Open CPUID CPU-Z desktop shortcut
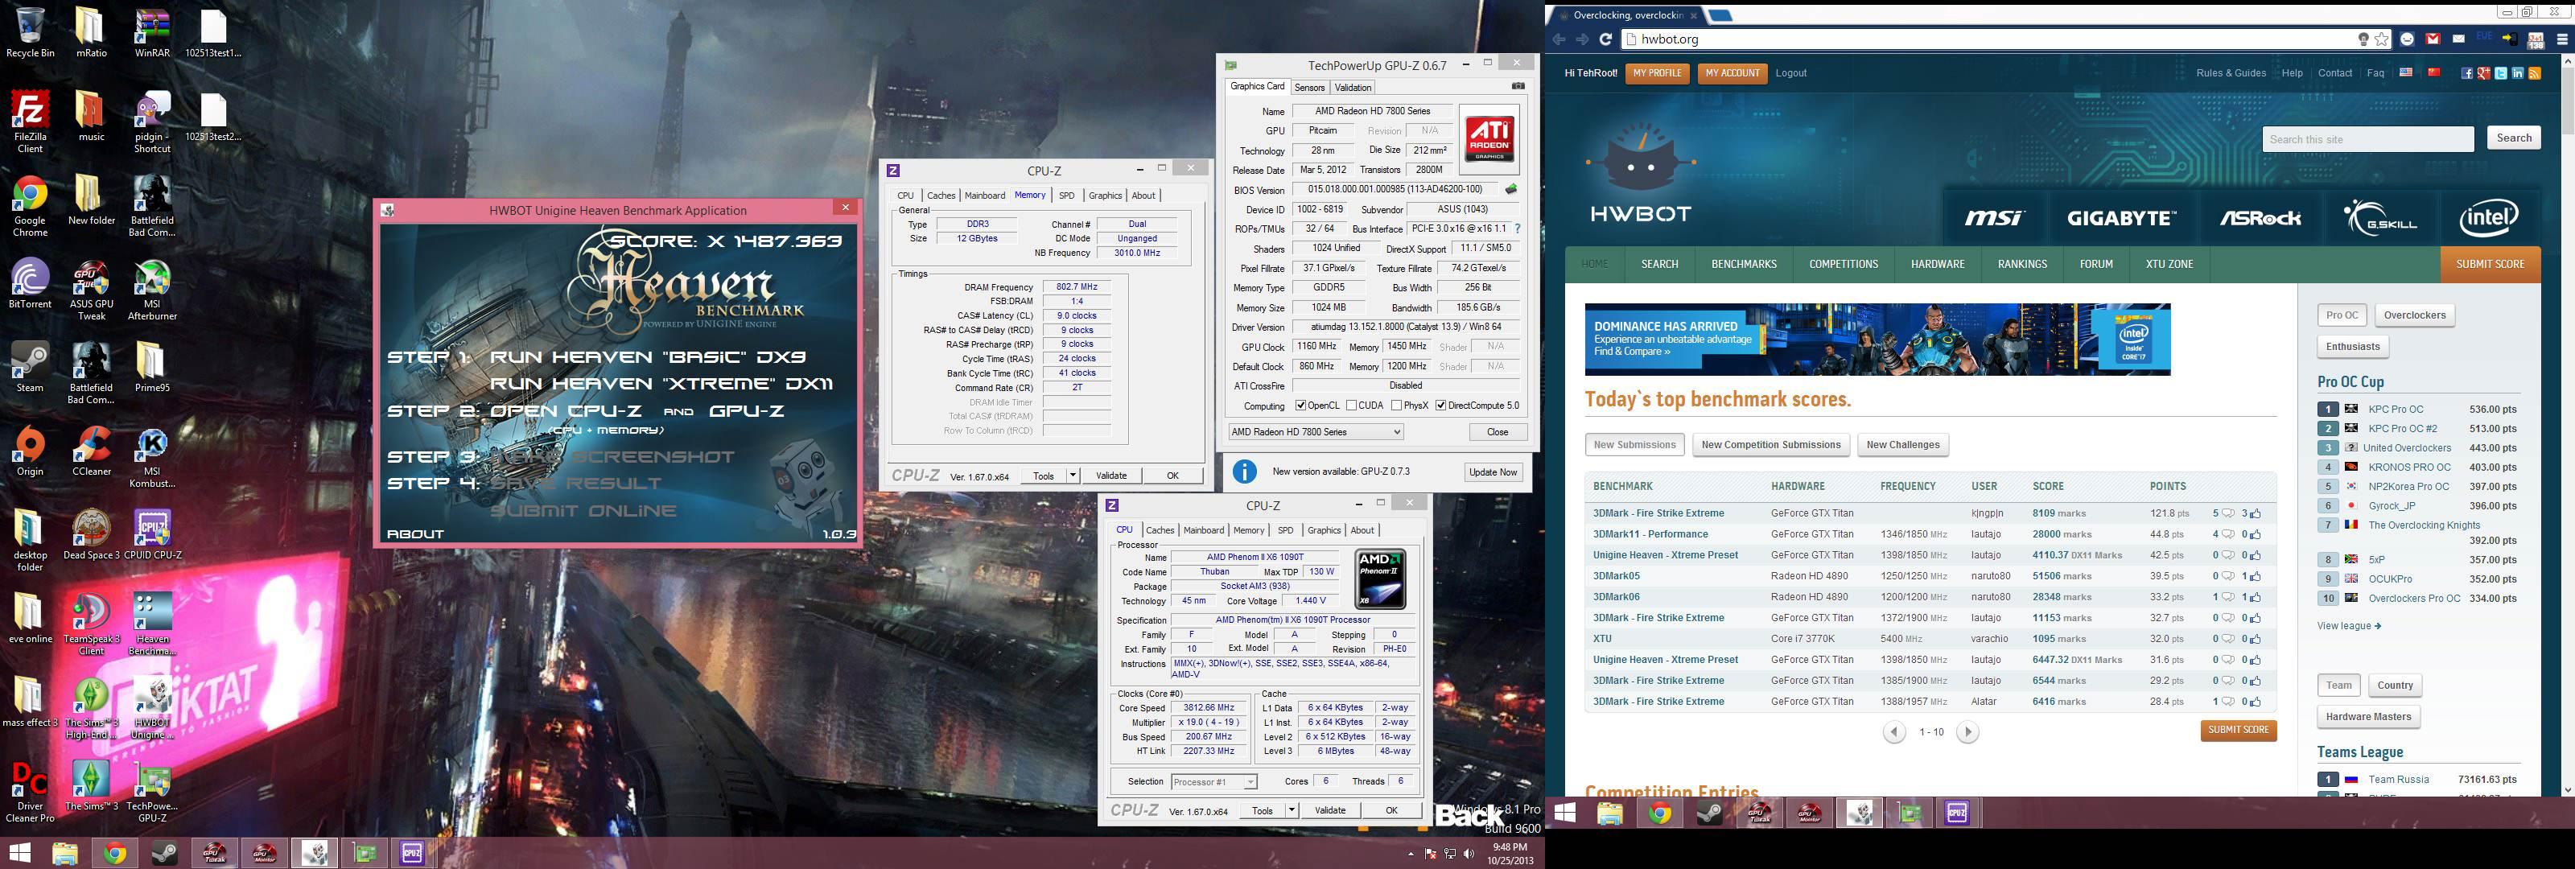The width and height of the screenshot is (2575, 869). tap(152, 535)
